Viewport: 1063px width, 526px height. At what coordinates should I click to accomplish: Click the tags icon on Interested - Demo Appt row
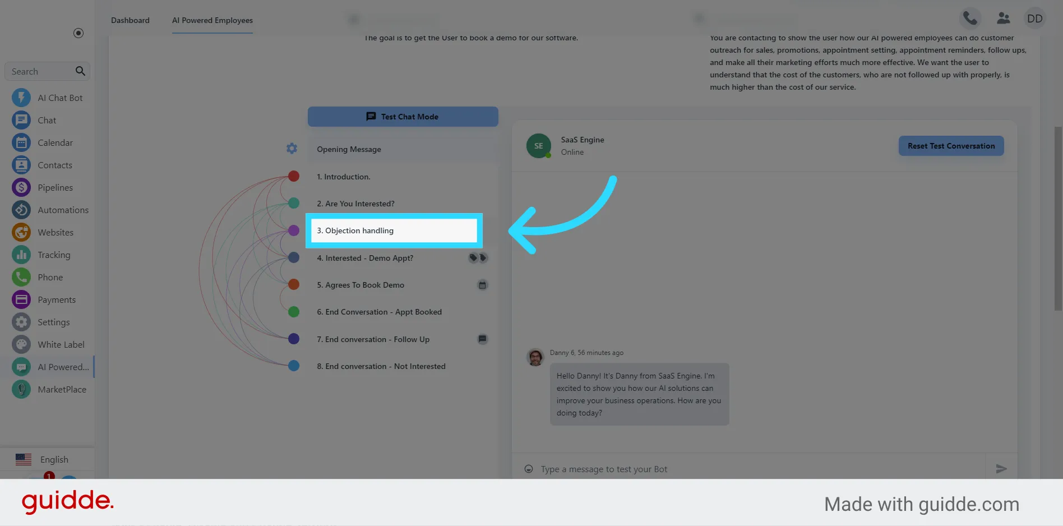pos(478,258)
